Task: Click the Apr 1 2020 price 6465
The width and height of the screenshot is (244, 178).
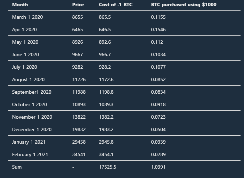Action: click(78, 30)
